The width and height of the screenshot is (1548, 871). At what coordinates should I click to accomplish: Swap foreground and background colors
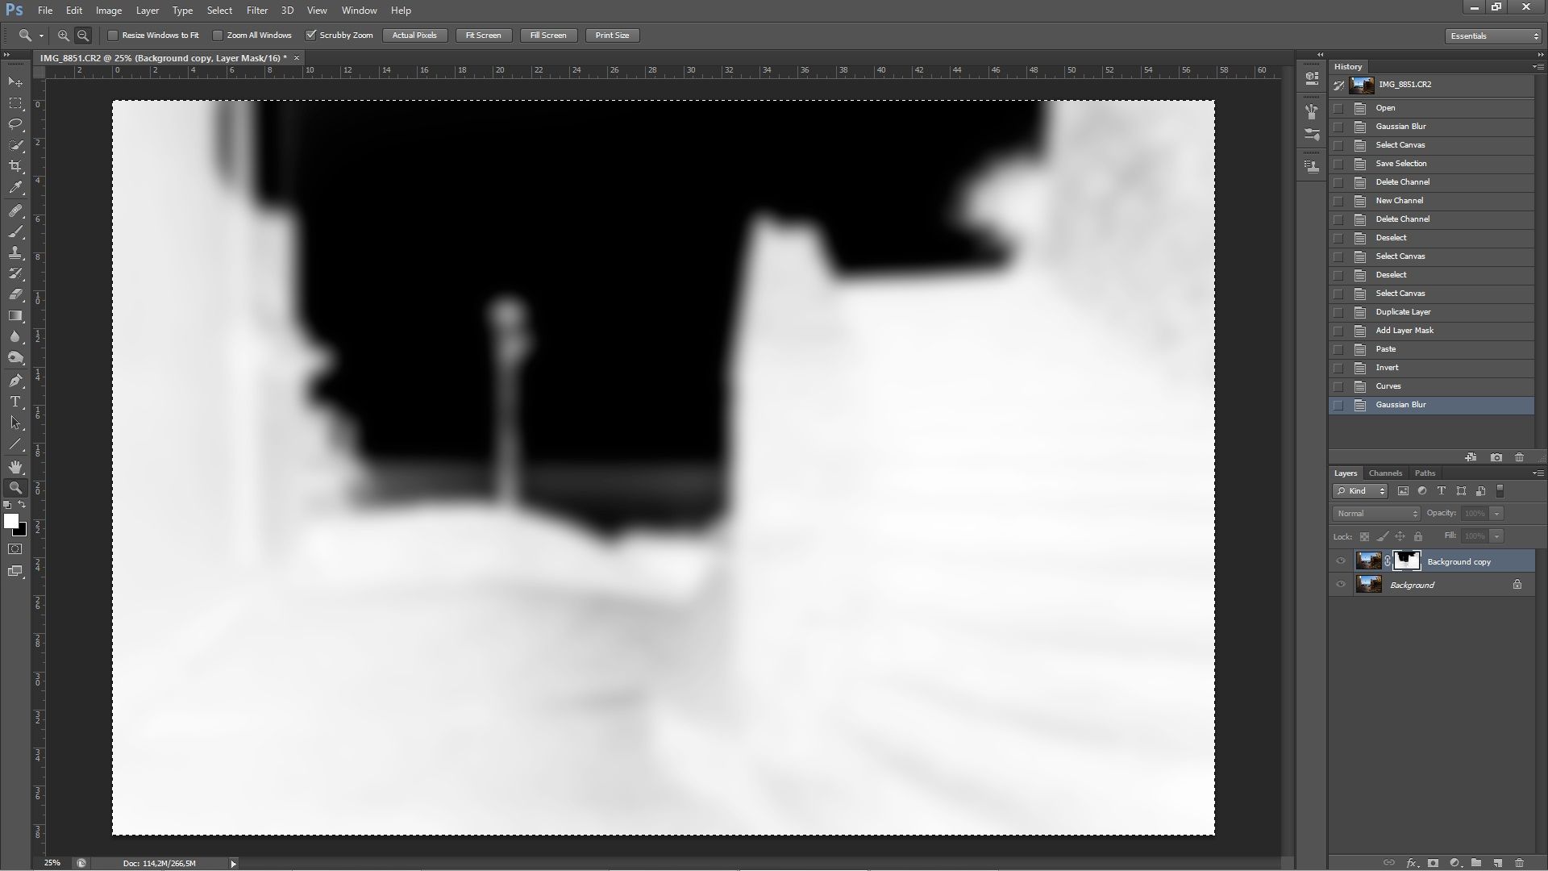tap(23, 505)
